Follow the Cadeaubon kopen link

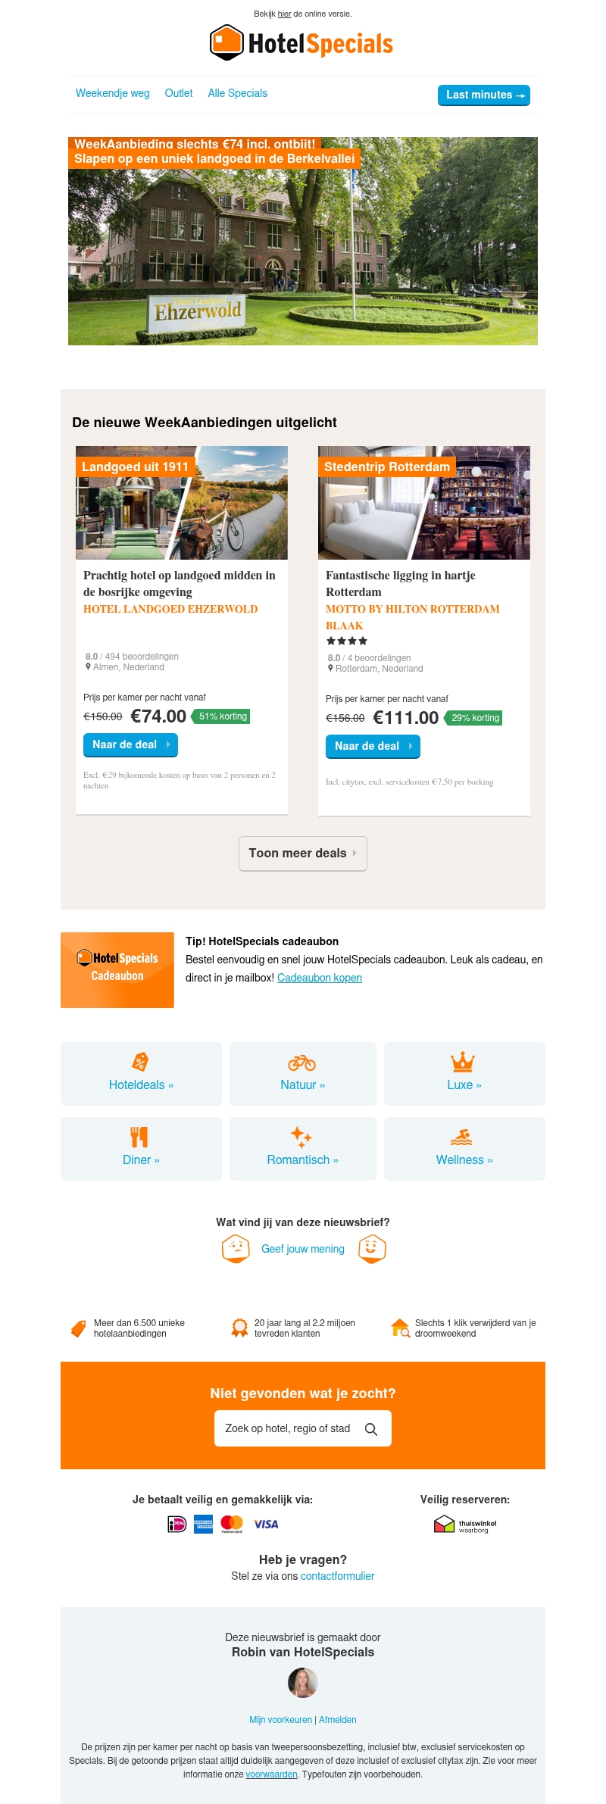pyautogui.click(x=320, y=978)
